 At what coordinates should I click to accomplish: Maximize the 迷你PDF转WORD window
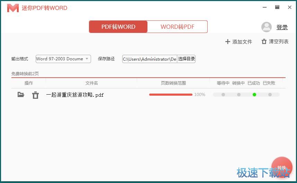pyautogui.click(x=277, y=7)
